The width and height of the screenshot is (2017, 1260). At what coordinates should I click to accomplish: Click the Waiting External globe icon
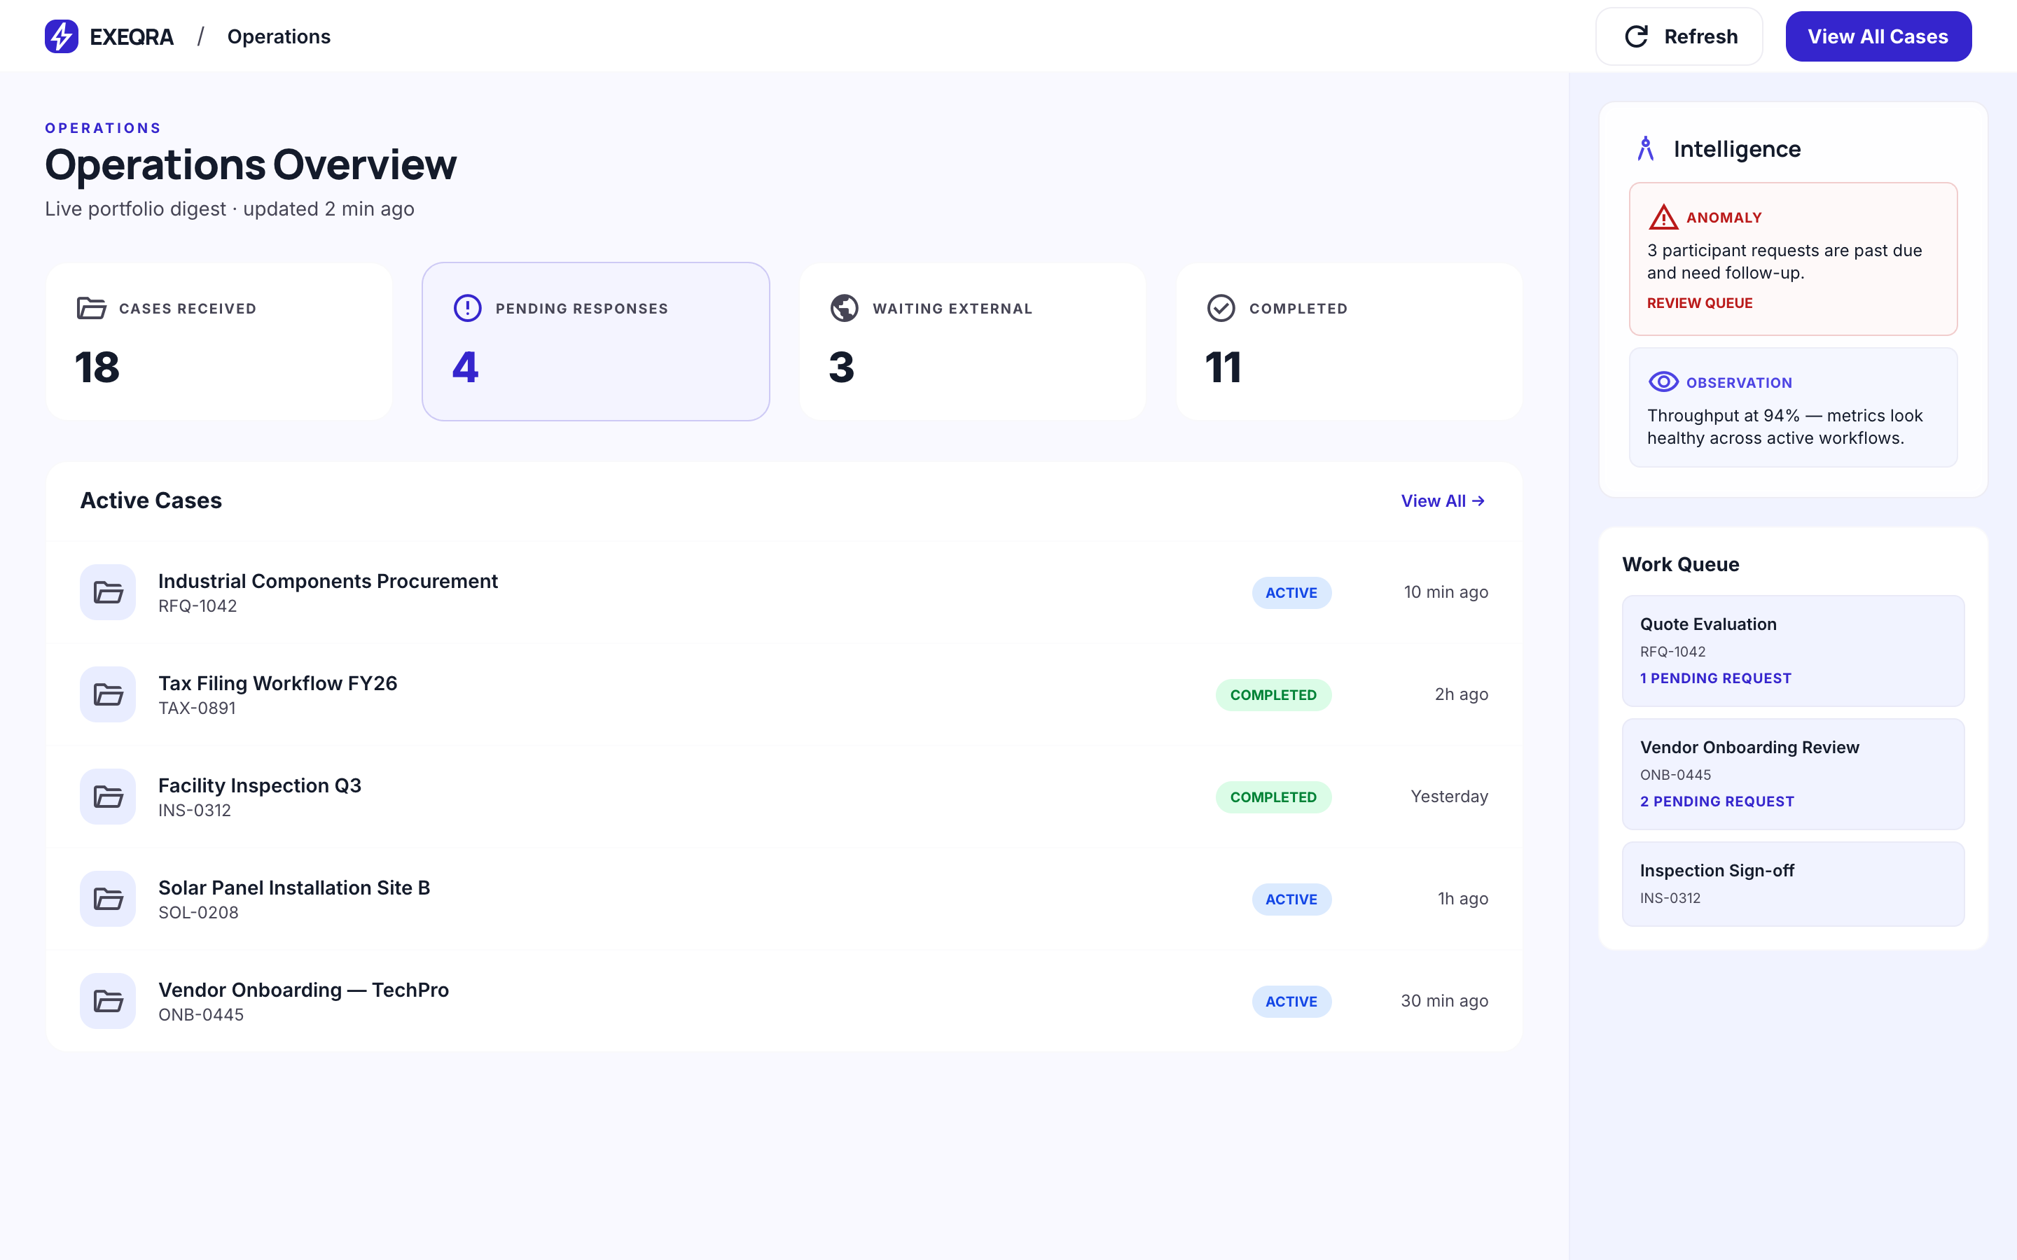coord(845,308)
